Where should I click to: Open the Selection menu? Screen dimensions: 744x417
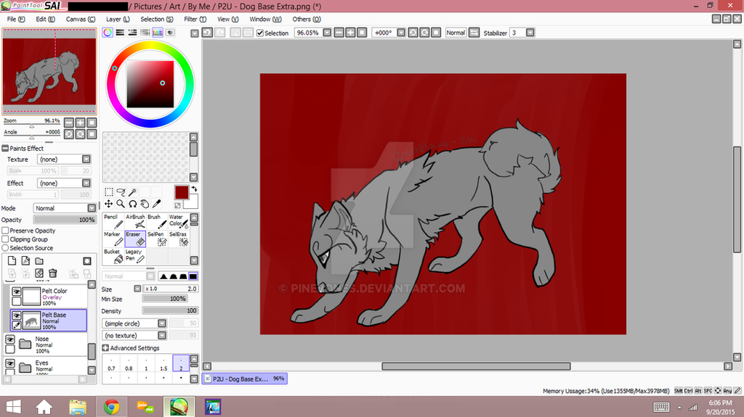[157, 19]
